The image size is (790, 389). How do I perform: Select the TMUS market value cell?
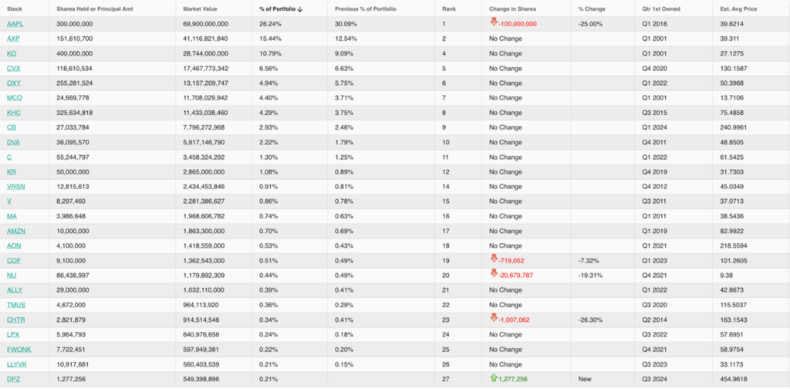(207, 305)
